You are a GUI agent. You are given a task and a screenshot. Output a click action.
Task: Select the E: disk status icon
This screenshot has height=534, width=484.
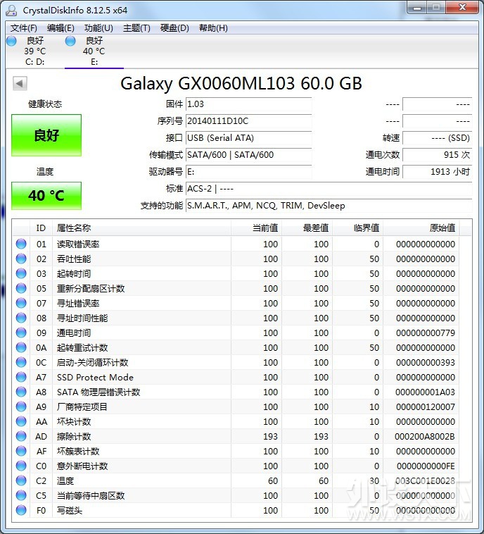[70, 42]
